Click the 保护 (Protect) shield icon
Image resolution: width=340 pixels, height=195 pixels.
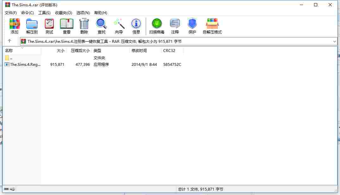[x=192, y=26]
